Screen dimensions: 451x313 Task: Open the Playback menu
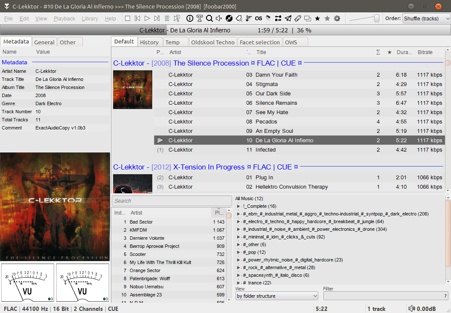click(64, 18)
